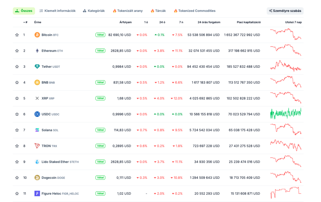
Task: Click the TRON logo icon
Action: click(x=37, y=146)
